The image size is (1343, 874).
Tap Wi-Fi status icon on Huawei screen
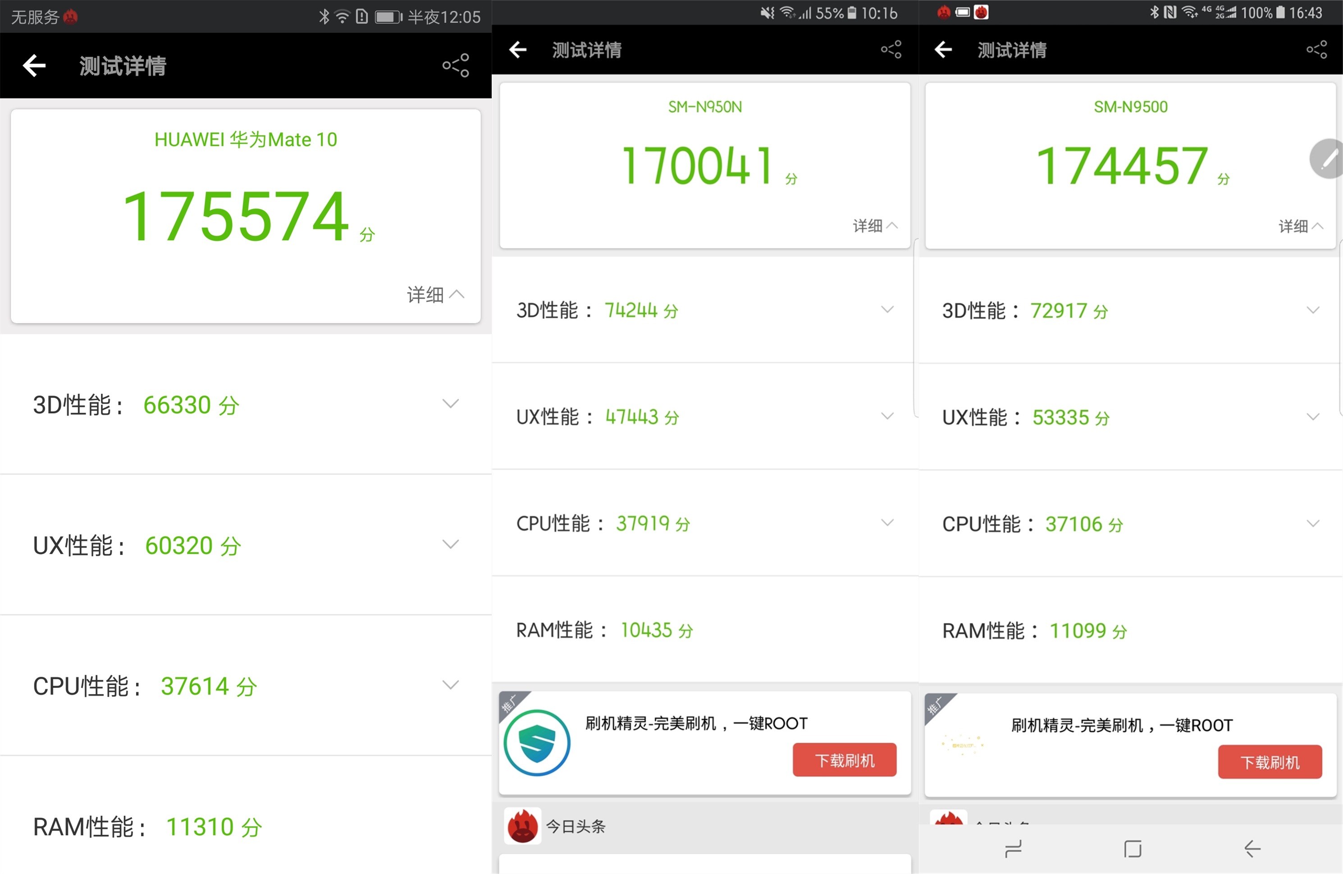[342, 17]
